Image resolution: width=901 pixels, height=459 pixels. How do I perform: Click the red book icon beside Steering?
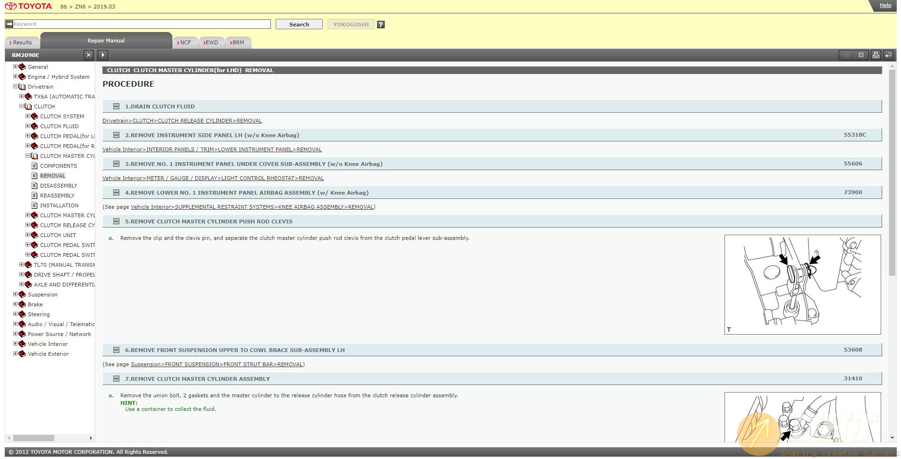point(22,314)
